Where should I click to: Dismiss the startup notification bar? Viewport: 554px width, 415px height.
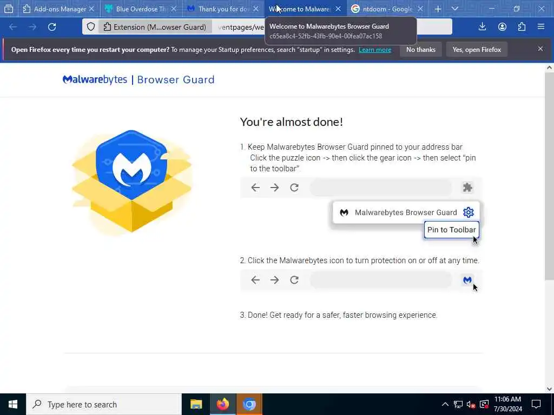(x=540, y=49)
